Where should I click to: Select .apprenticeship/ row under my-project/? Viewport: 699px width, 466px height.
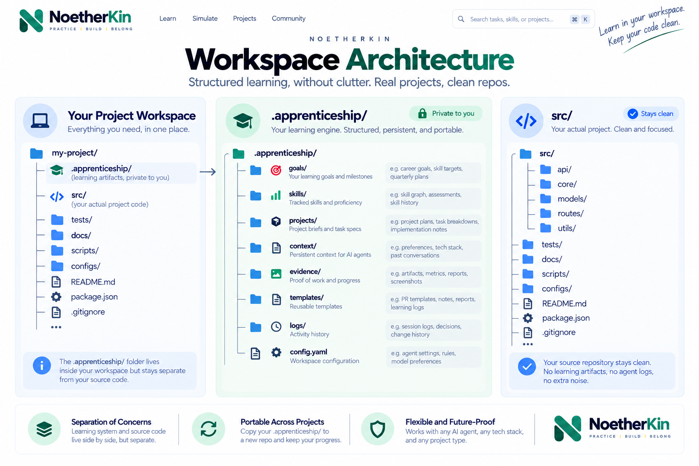[121, 173]
